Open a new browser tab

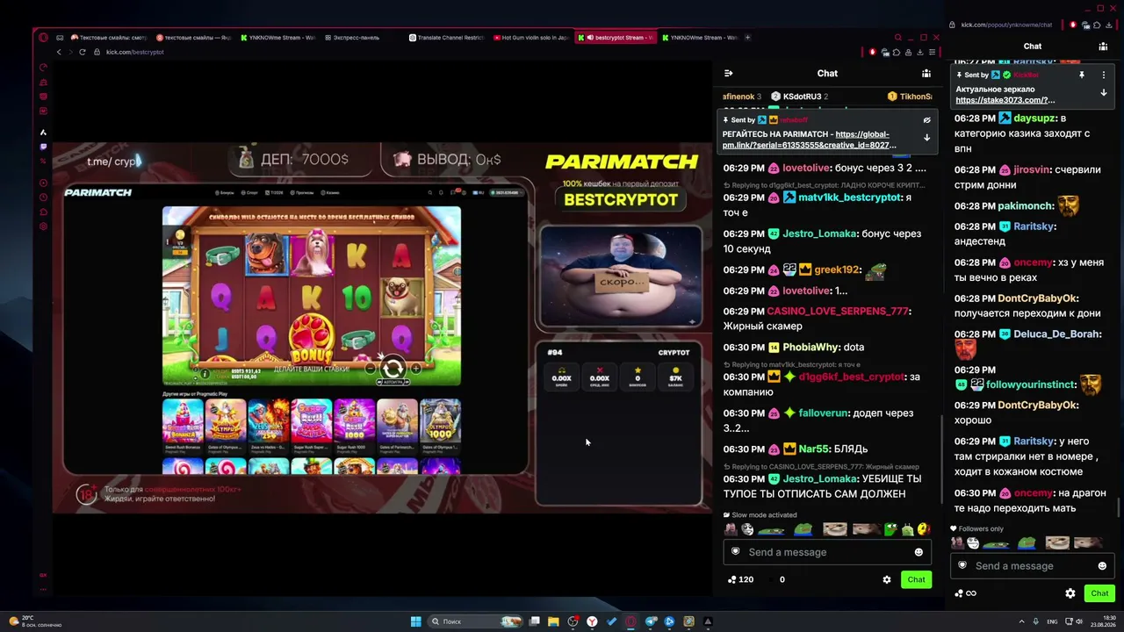(x=748, y=38)
